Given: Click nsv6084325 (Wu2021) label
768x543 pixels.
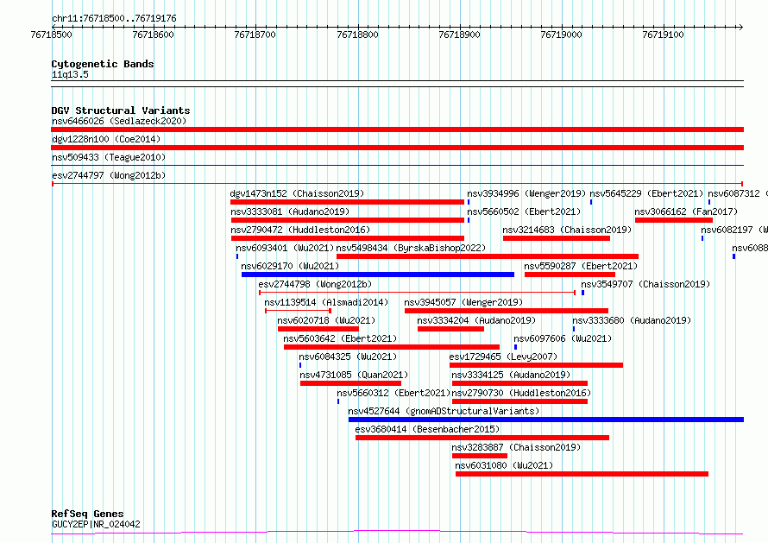Looking at the screenshot, I should tap(348, 357).
